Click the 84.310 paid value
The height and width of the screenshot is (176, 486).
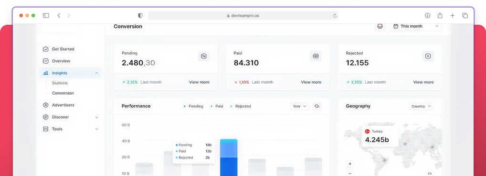(246, 63)
